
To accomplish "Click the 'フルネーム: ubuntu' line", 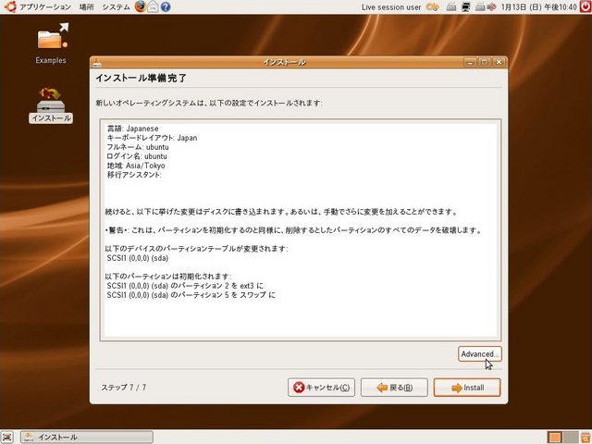I will coord(138,147).
